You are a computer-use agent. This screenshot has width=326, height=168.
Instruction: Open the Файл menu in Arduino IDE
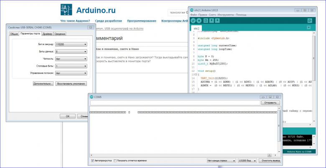pyautogui.click(x=194, y=15)
